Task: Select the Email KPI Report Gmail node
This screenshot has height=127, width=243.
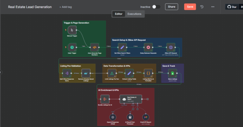Action: coord(146,117)
